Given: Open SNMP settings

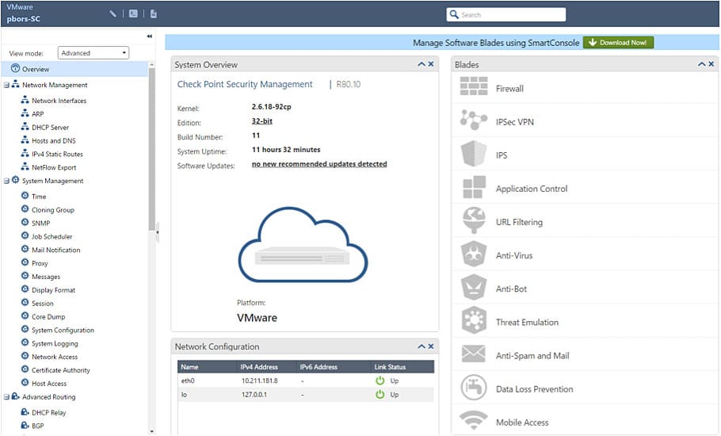Looking at the screenshot, I should 40,223.
